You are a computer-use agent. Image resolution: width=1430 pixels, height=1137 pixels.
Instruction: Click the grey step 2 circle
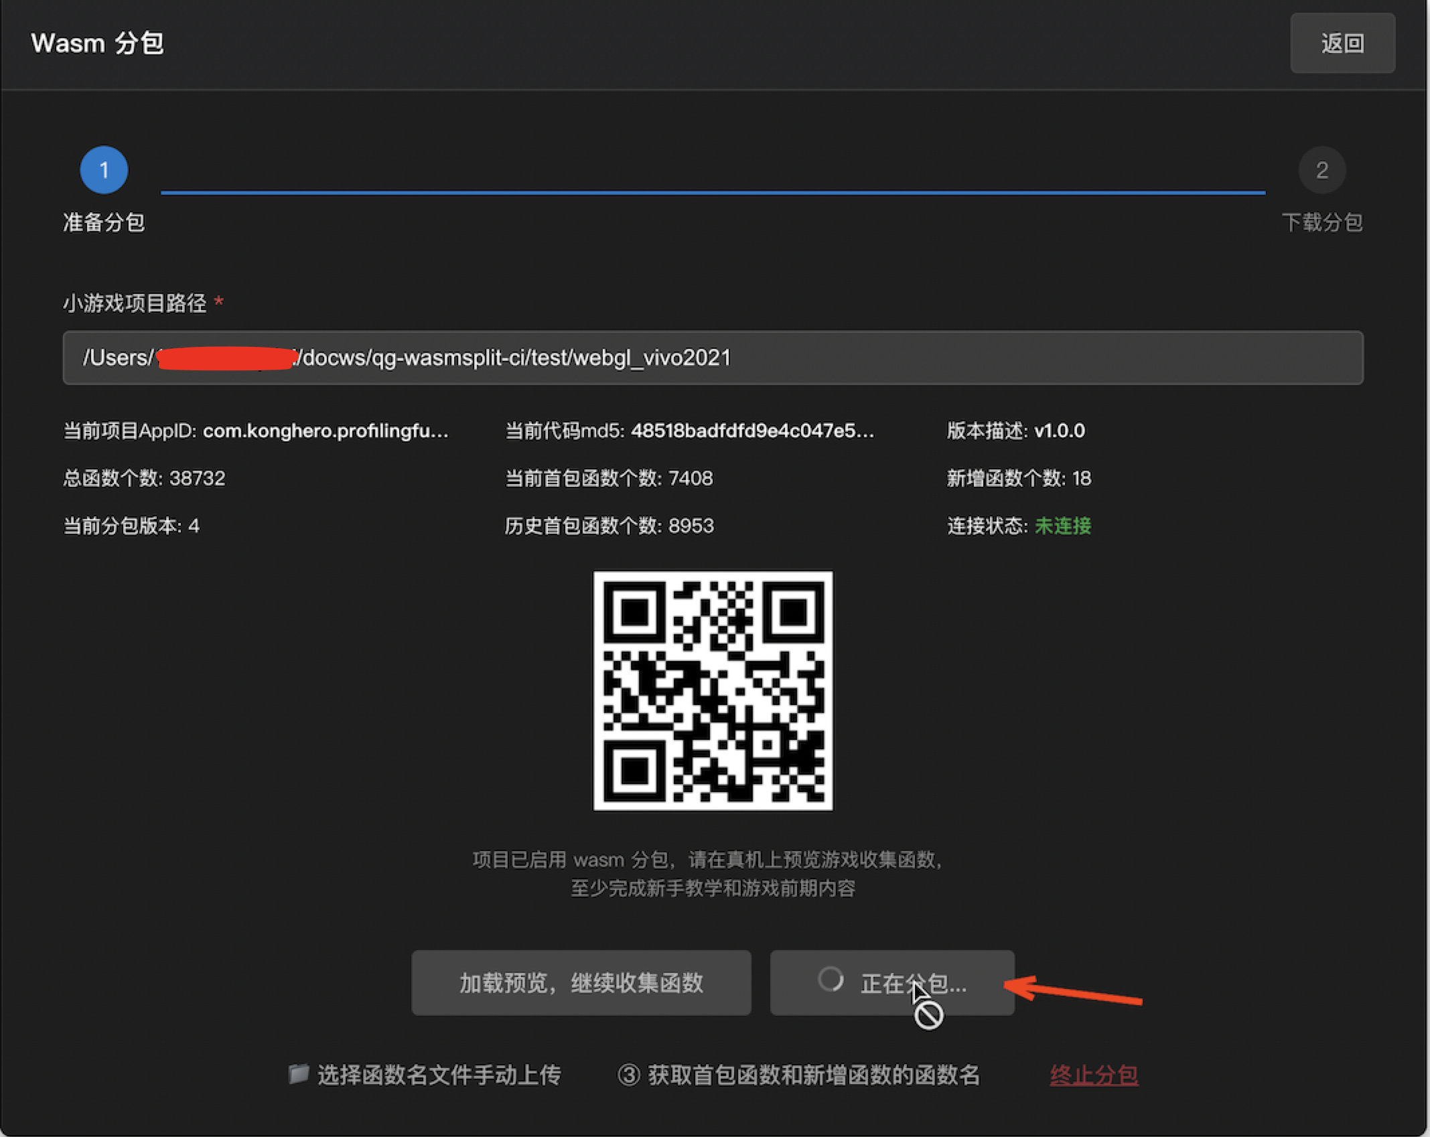click(x=1321, y=170)
